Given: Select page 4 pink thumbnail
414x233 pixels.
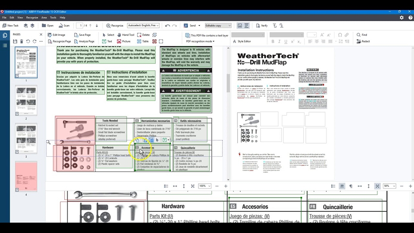Looking at the screenshot, I should 26,177.
